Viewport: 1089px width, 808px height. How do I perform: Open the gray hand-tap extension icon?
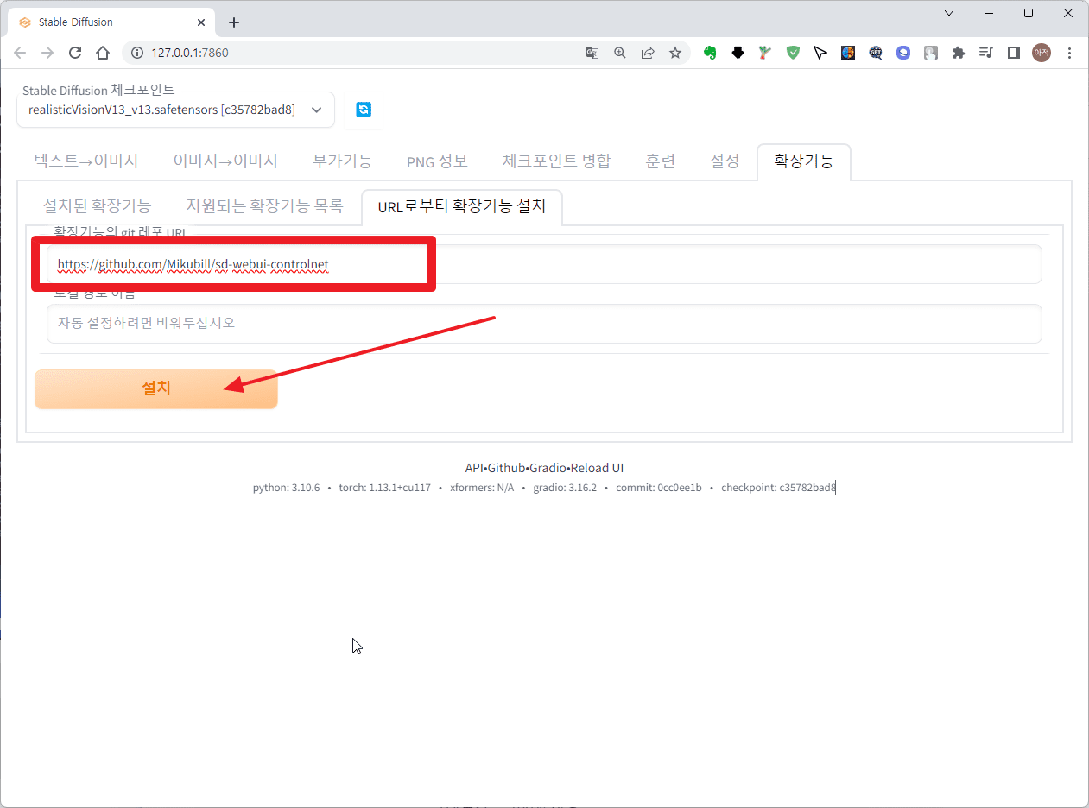point(931,53)
